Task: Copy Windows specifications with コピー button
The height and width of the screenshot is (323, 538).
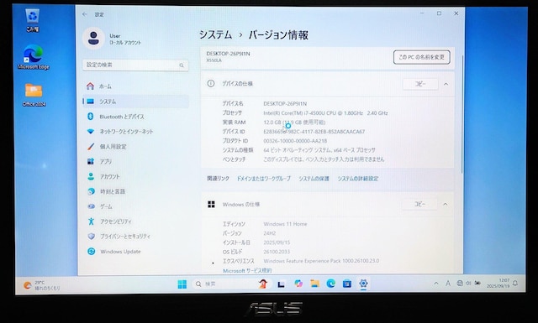Action: [x=419, y=204]
